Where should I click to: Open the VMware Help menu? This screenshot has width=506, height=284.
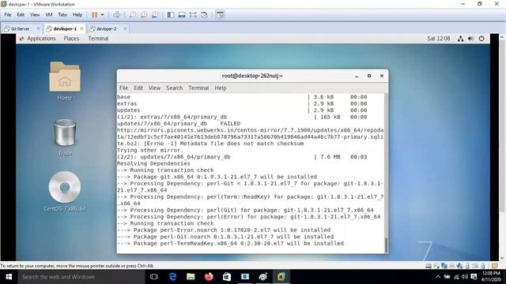point(77,15)
